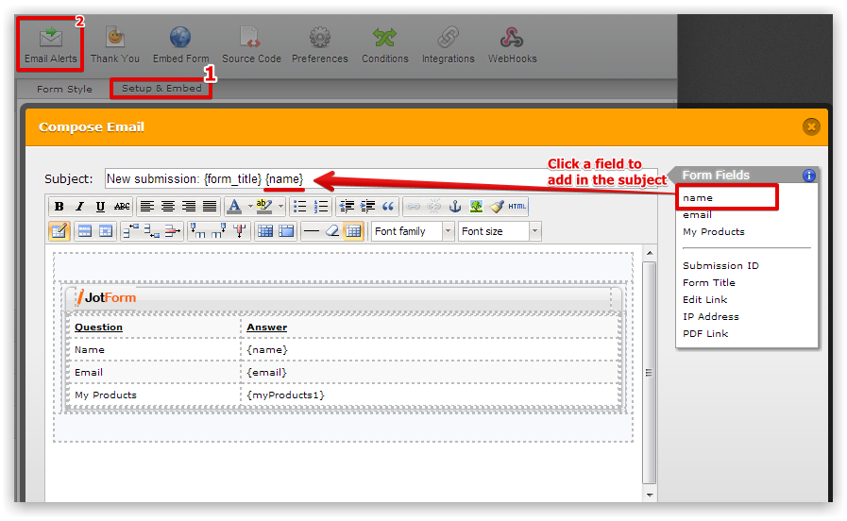Align text right
Viewport: 847px width, 521px height.
click(x=189, y=207)
